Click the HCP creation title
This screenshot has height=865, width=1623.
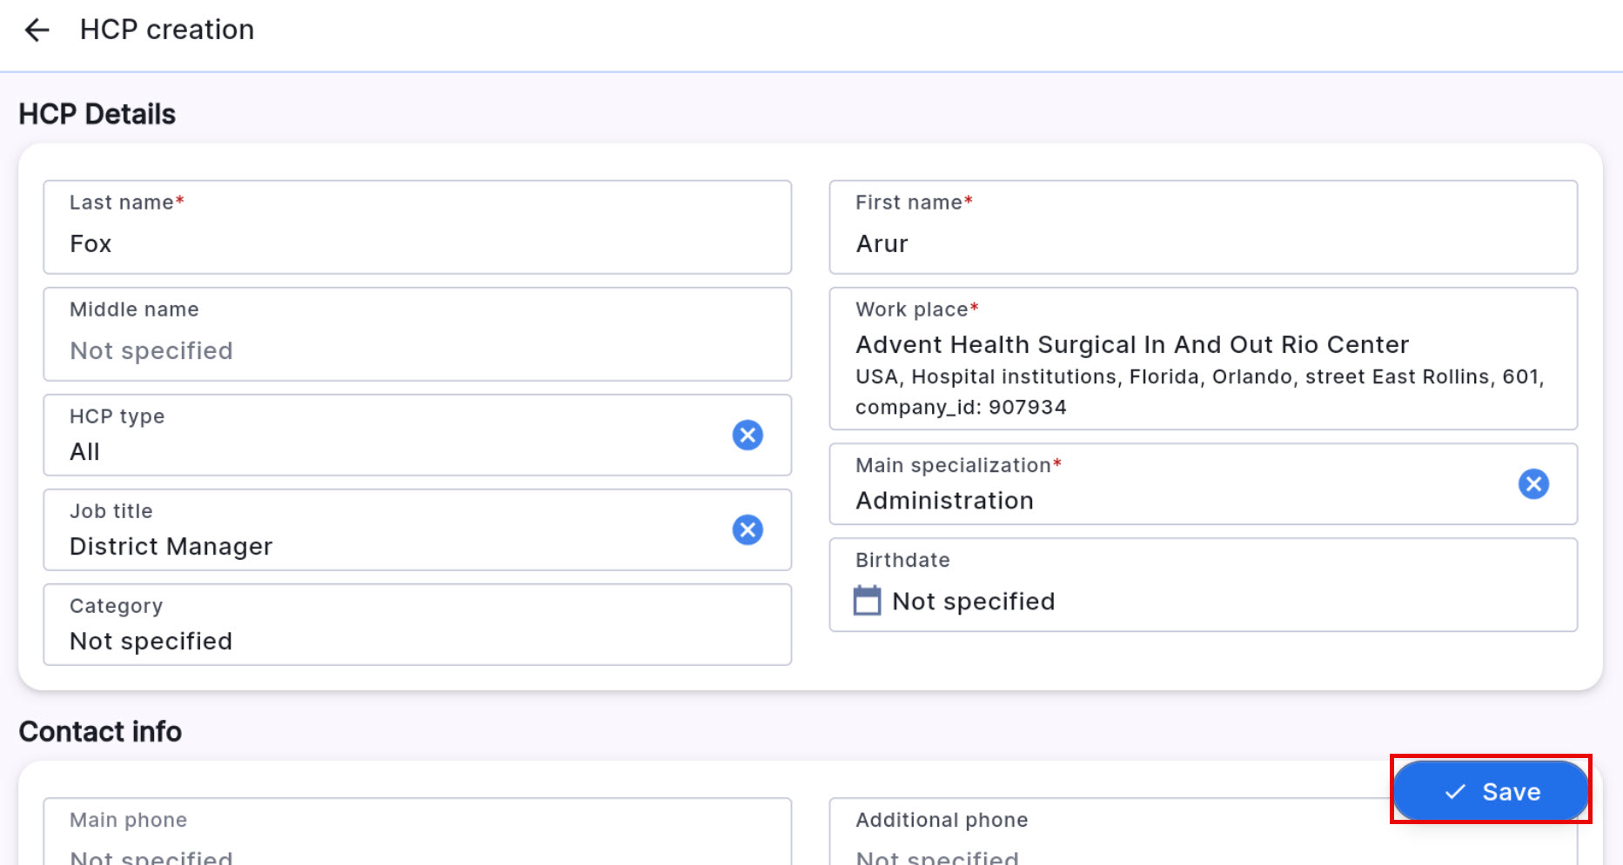click(166, 30)
